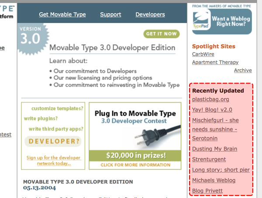Open the Get Movable Type nav link

point(62,14)
